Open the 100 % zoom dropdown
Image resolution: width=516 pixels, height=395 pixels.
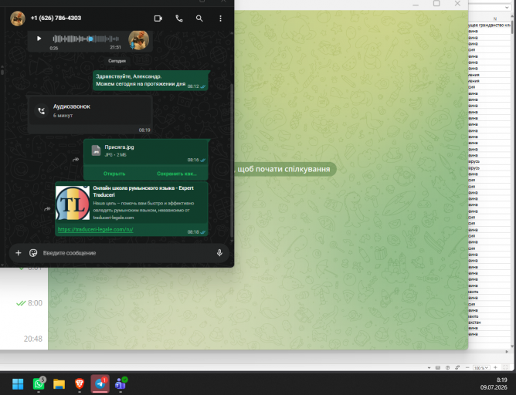tap(481, 368)
